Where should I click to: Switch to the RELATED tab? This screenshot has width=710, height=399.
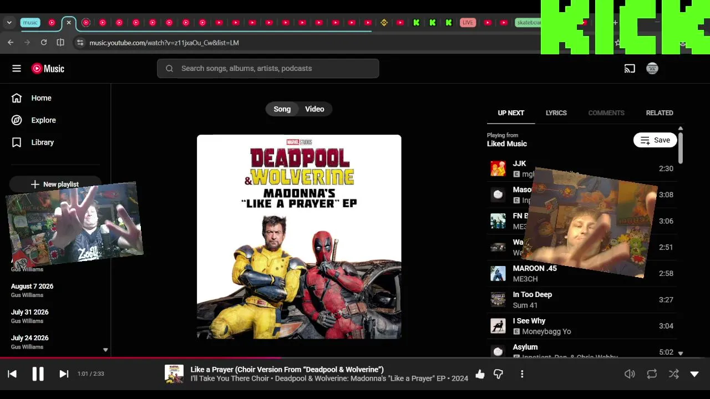pos(660,113)
